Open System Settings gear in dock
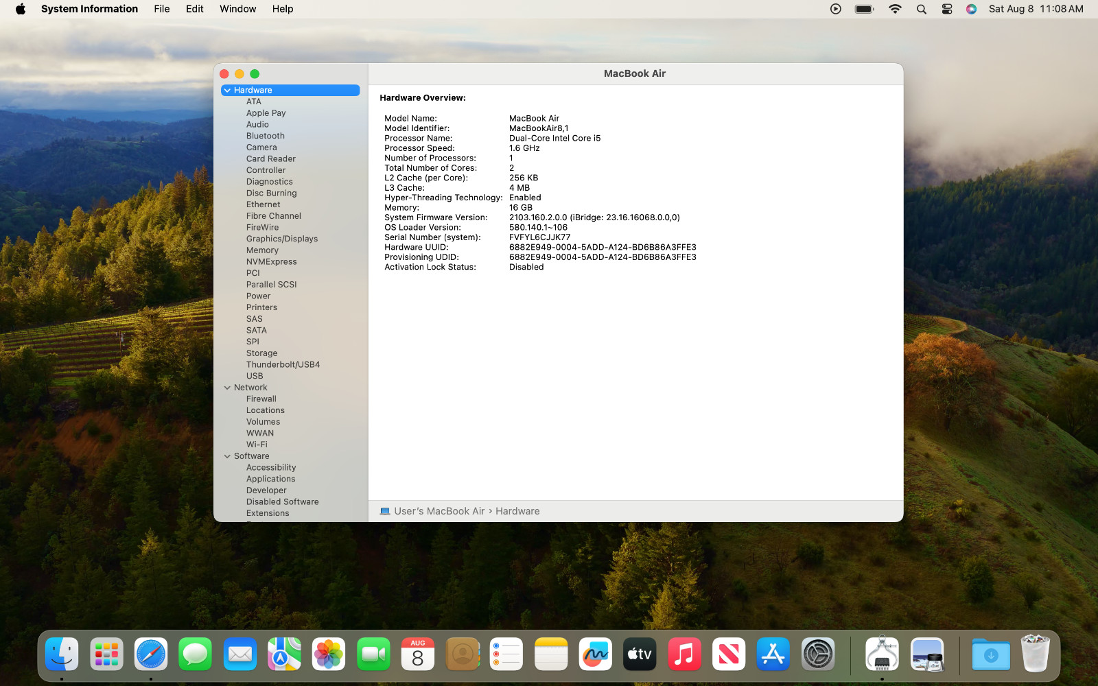Image resolution: width=1098 pixels, height=686 pixels. pyautogui.click(x=818, y=654)
